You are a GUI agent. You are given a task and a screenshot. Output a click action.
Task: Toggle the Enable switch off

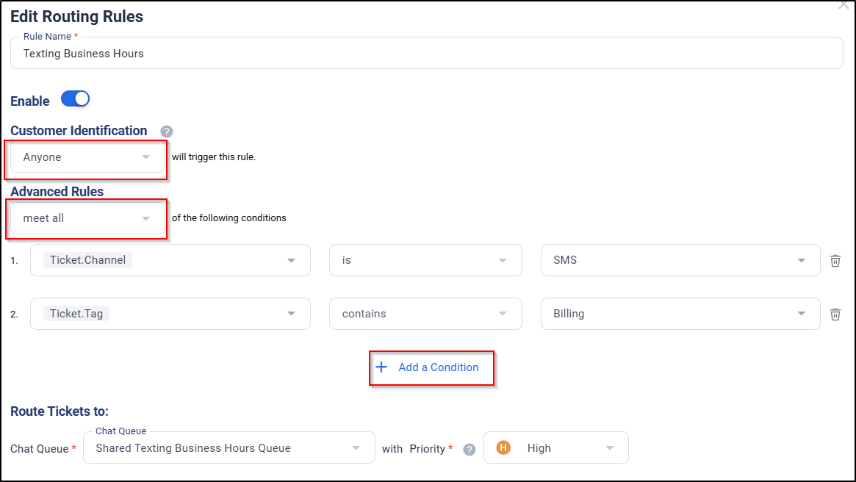[76, 98]
